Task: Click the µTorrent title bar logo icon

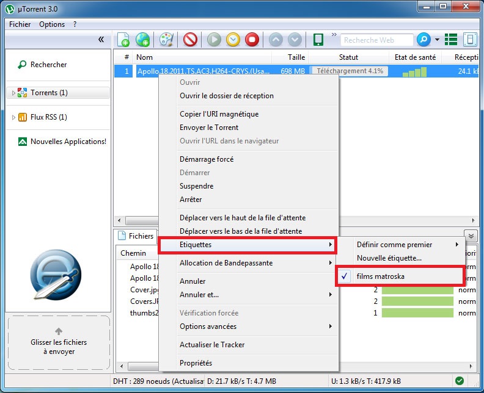Action: click(10, 9)
